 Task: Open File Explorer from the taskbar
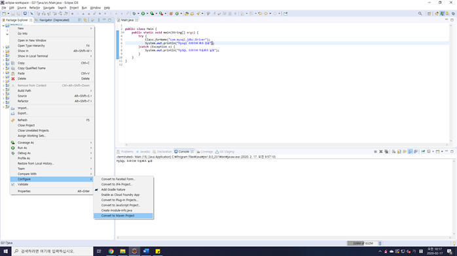coord(122,251)
